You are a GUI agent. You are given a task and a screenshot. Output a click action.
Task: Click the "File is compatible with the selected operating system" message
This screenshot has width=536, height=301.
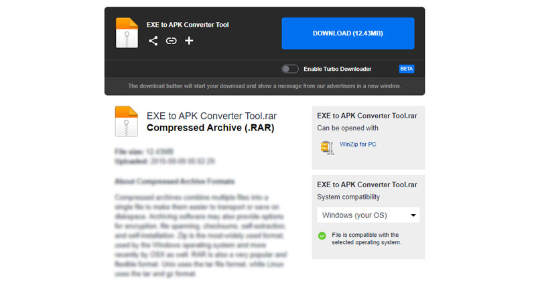pyautogui.click(x=366, y=239)
